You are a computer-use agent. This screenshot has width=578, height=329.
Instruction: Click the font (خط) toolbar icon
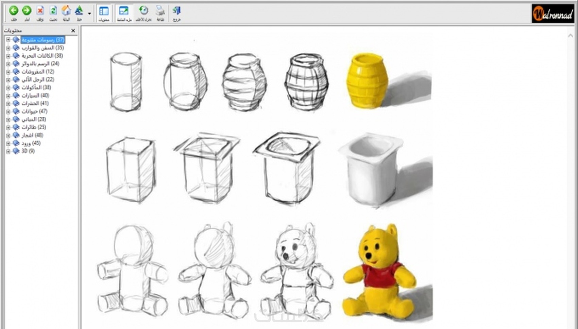tap(79, 11)
